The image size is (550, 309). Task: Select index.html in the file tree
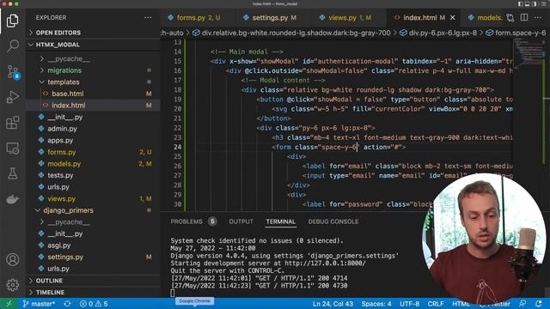94,105
